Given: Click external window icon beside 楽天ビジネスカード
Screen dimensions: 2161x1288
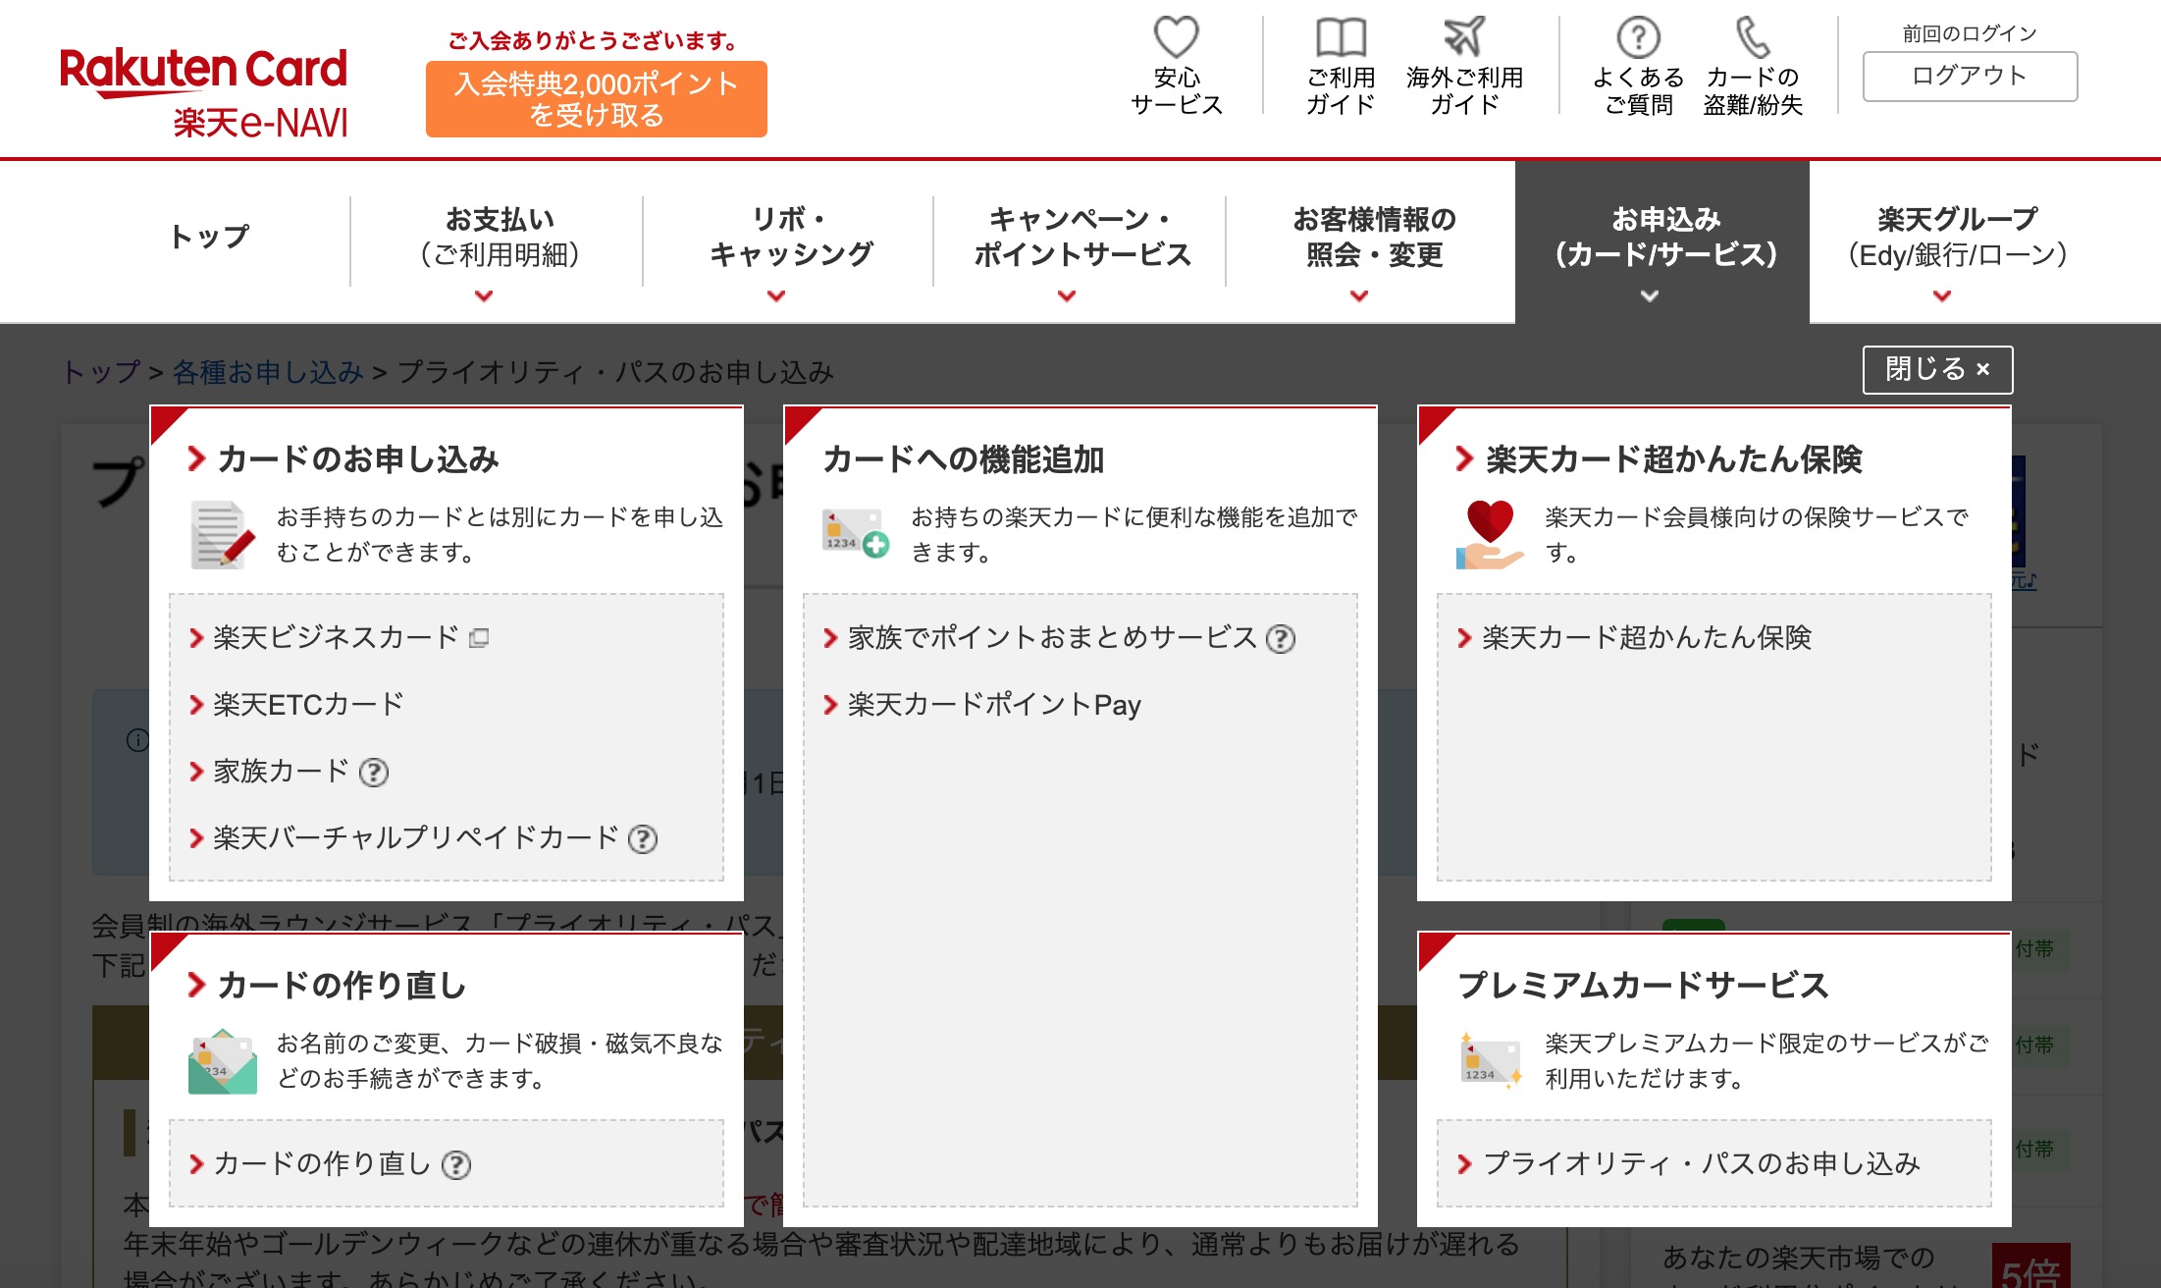Looking at the screenshot, I should [479, 638].
